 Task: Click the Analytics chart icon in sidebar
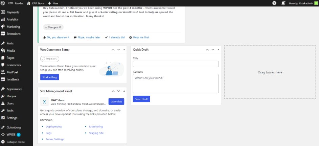click(x=3, y=20)
